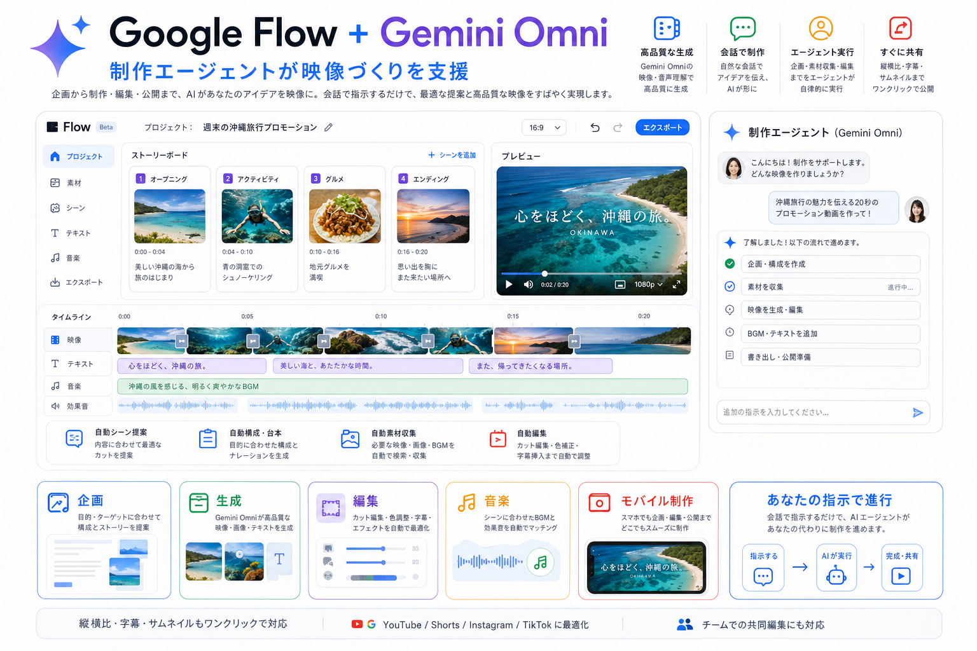The image size is (977, 651).
Task: Click the send arrow in the agent chat
Action: [x=917, y=413]
